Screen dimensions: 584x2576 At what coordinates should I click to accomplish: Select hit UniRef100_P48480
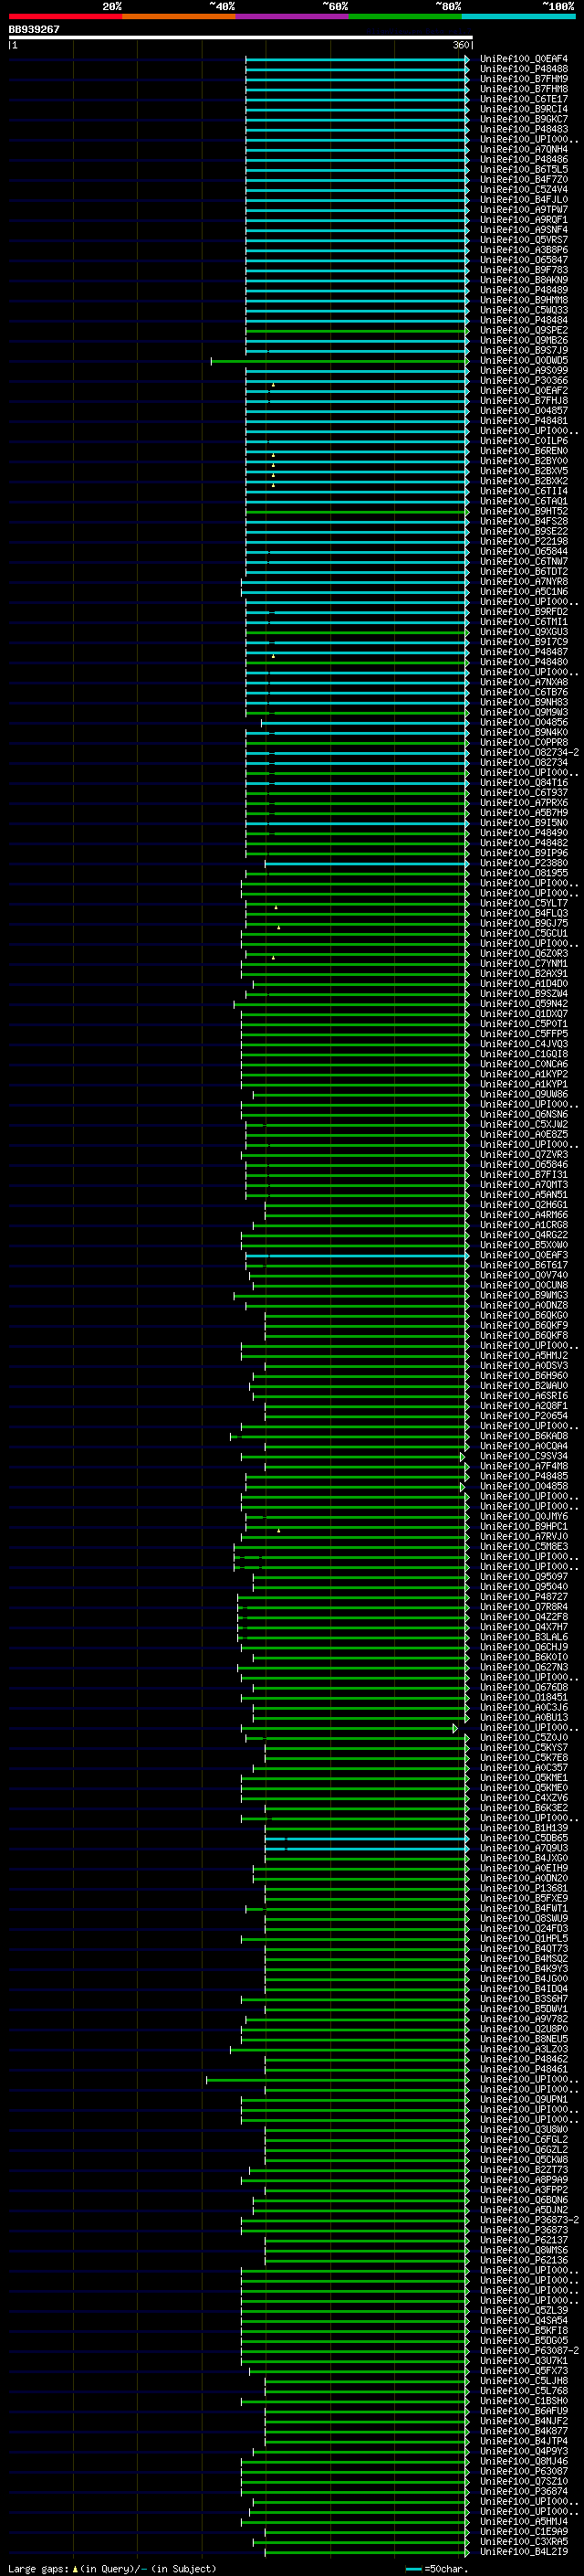524,662
